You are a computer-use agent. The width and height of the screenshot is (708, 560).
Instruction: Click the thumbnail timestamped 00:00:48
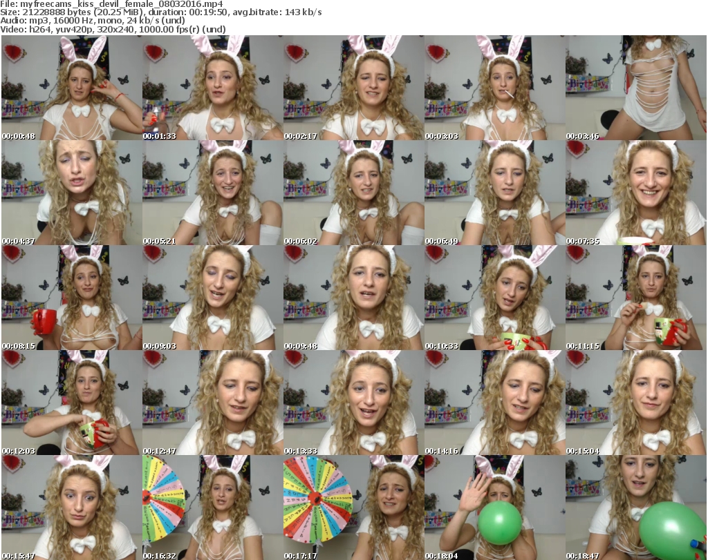tap(71, 88)
